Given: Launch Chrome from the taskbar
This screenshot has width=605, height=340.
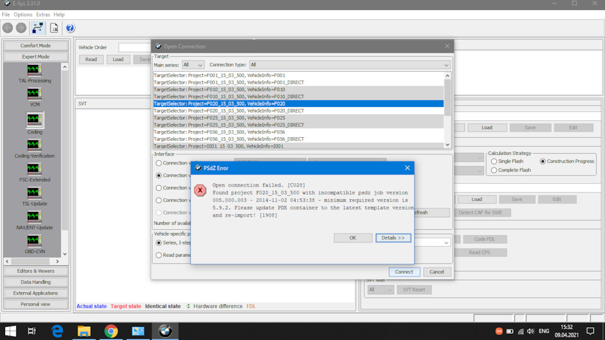Looking at the screenshot, I should 111,331.
